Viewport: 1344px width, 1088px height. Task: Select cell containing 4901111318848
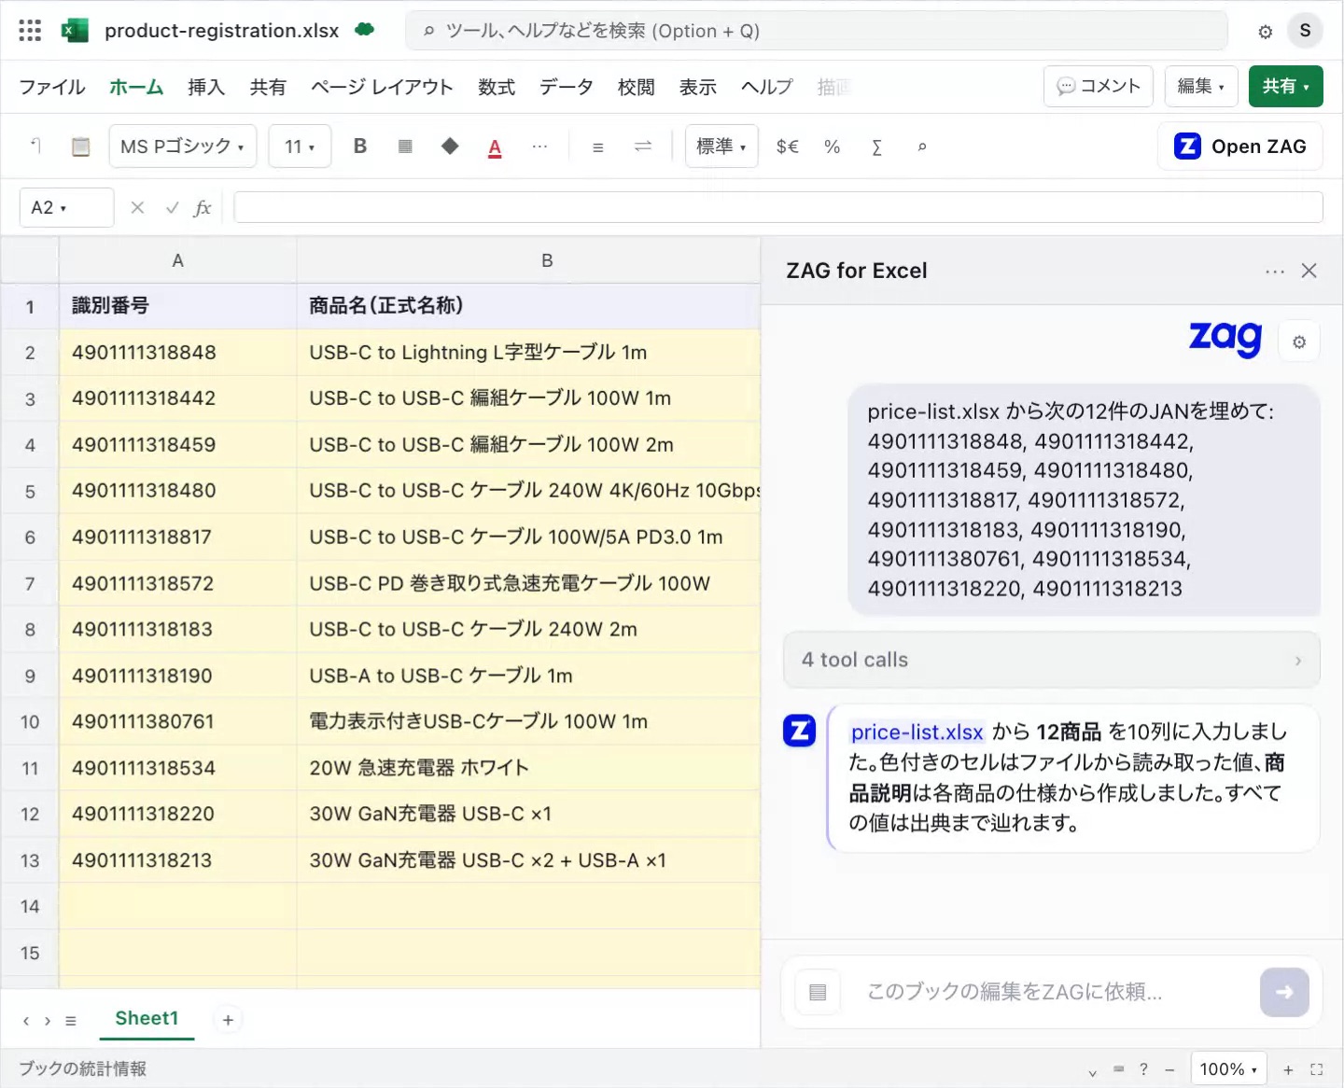pos(177,353)
